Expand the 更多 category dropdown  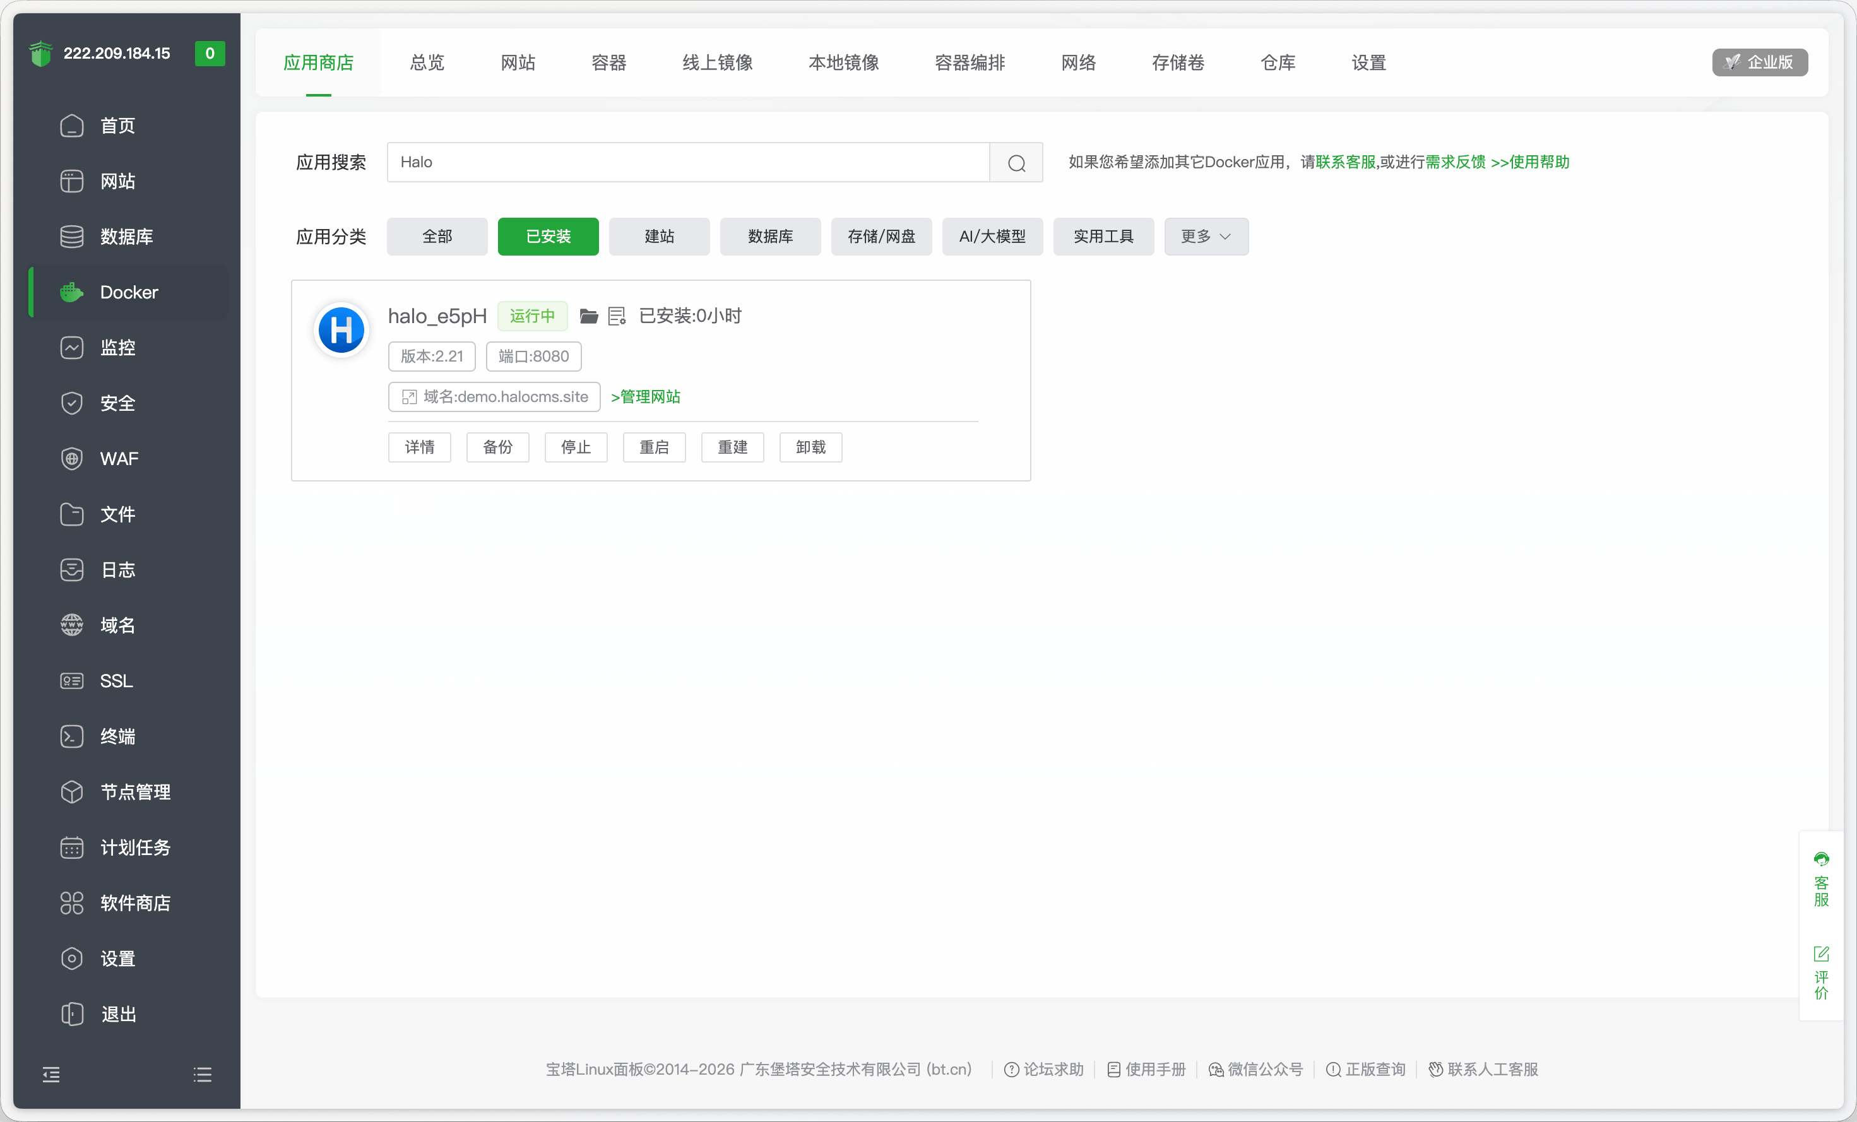click(1204, 237)
